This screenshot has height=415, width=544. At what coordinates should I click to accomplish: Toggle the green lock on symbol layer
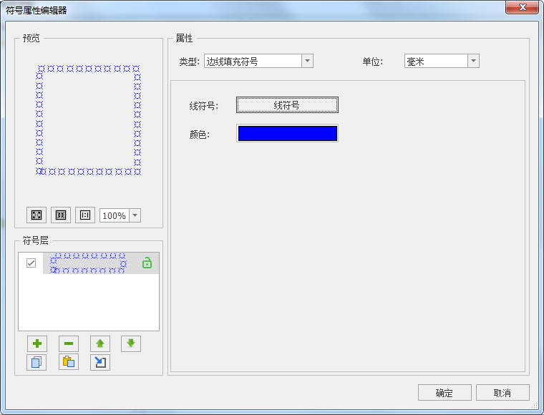(147, 263)
